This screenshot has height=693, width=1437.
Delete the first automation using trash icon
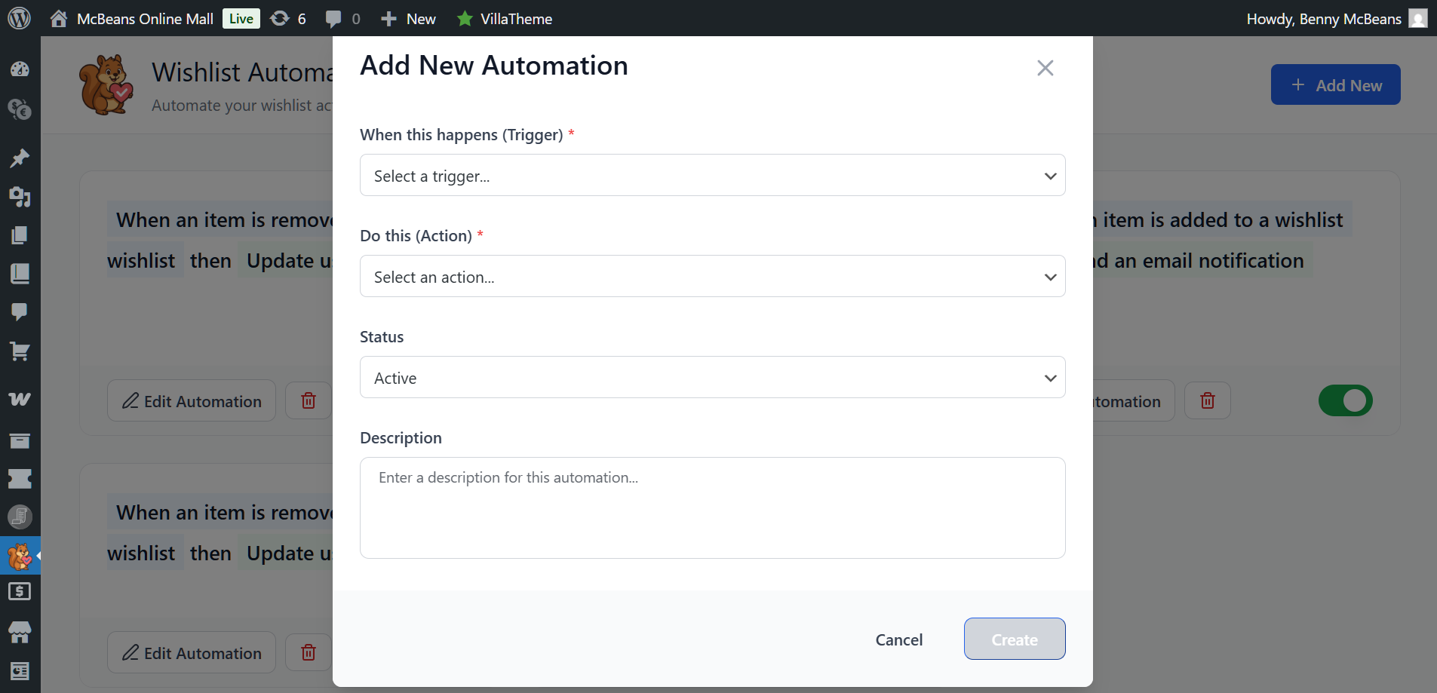[x=309, y=400]
